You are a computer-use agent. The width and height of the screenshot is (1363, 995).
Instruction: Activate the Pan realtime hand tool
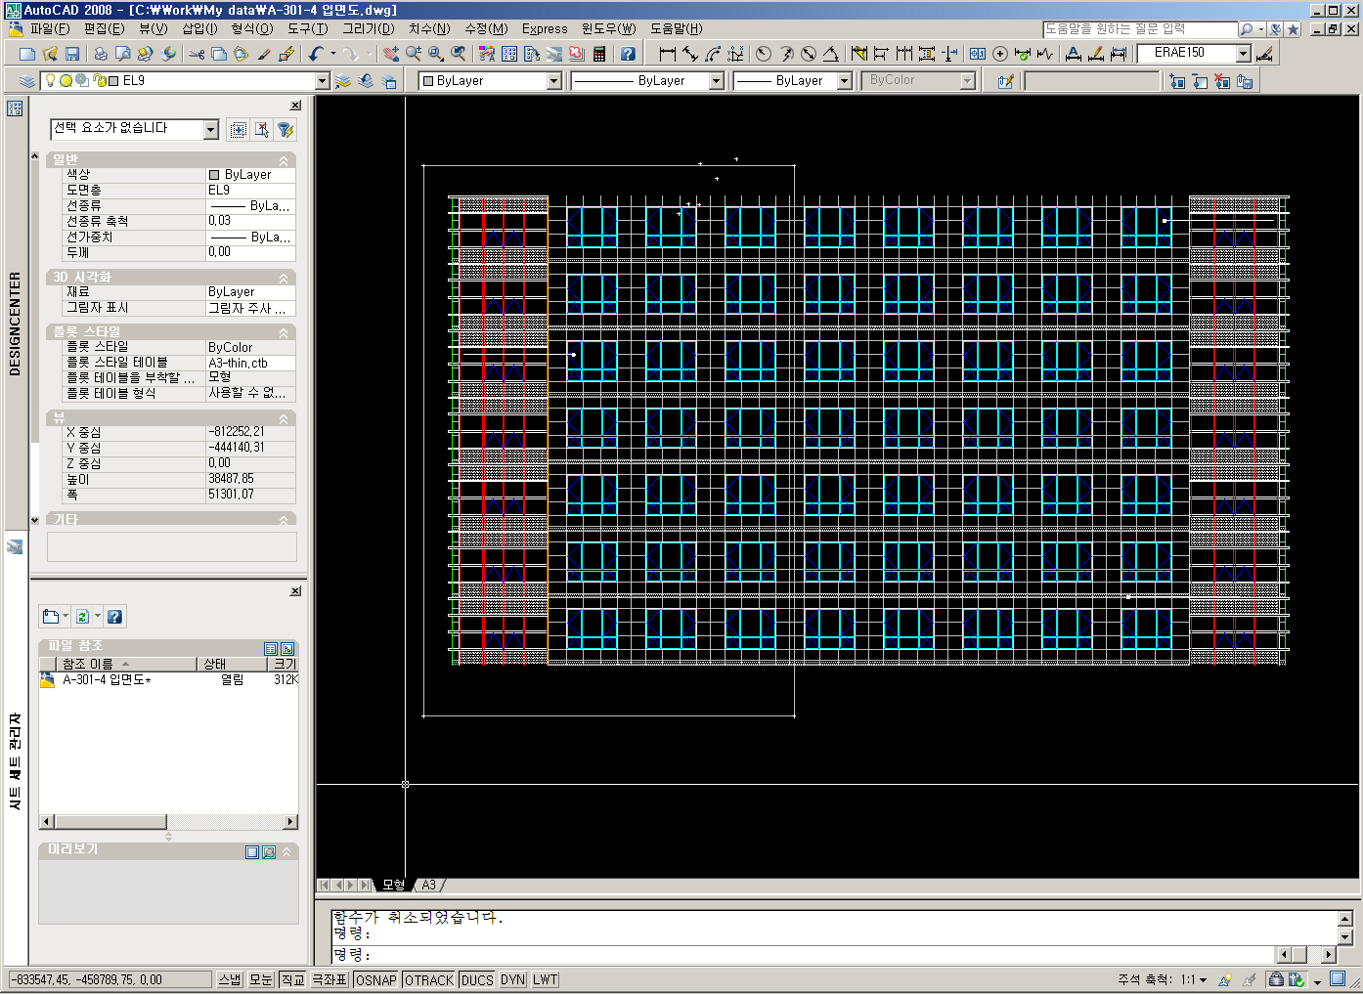point(391,54)
